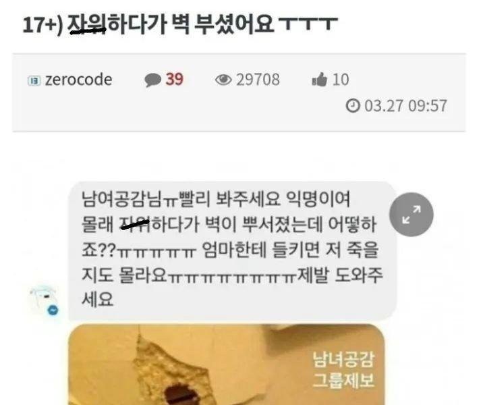The width and height of the screenshot is (483, 405).
Task: Click the 17+) age tag in title
Action: pos(42,25)
